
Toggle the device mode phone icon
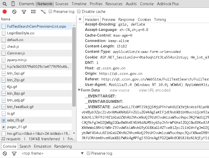tap(13, 4)
